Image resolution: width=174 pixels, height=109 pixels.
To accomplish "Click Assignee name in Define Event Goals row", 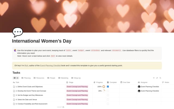I will (x=150, y=87).
